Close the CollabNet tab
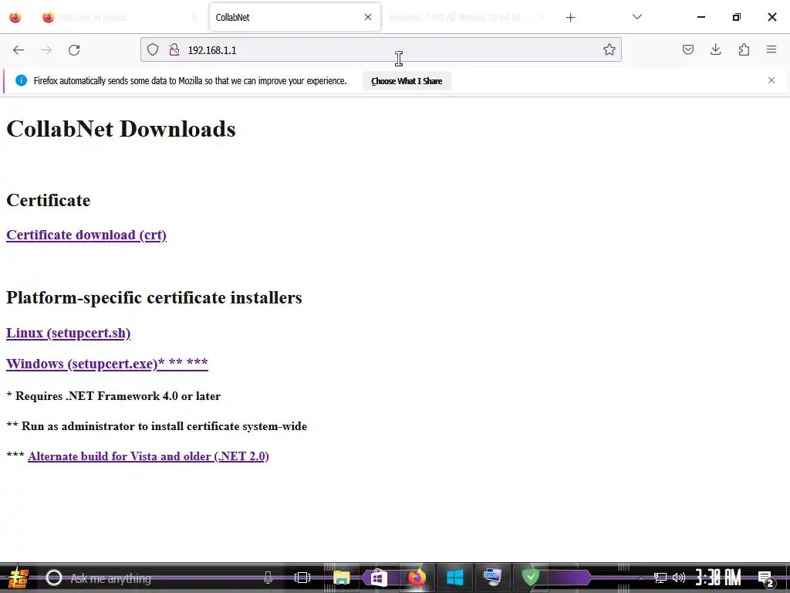Screen dimensions: 790x593 click(368, 17)
